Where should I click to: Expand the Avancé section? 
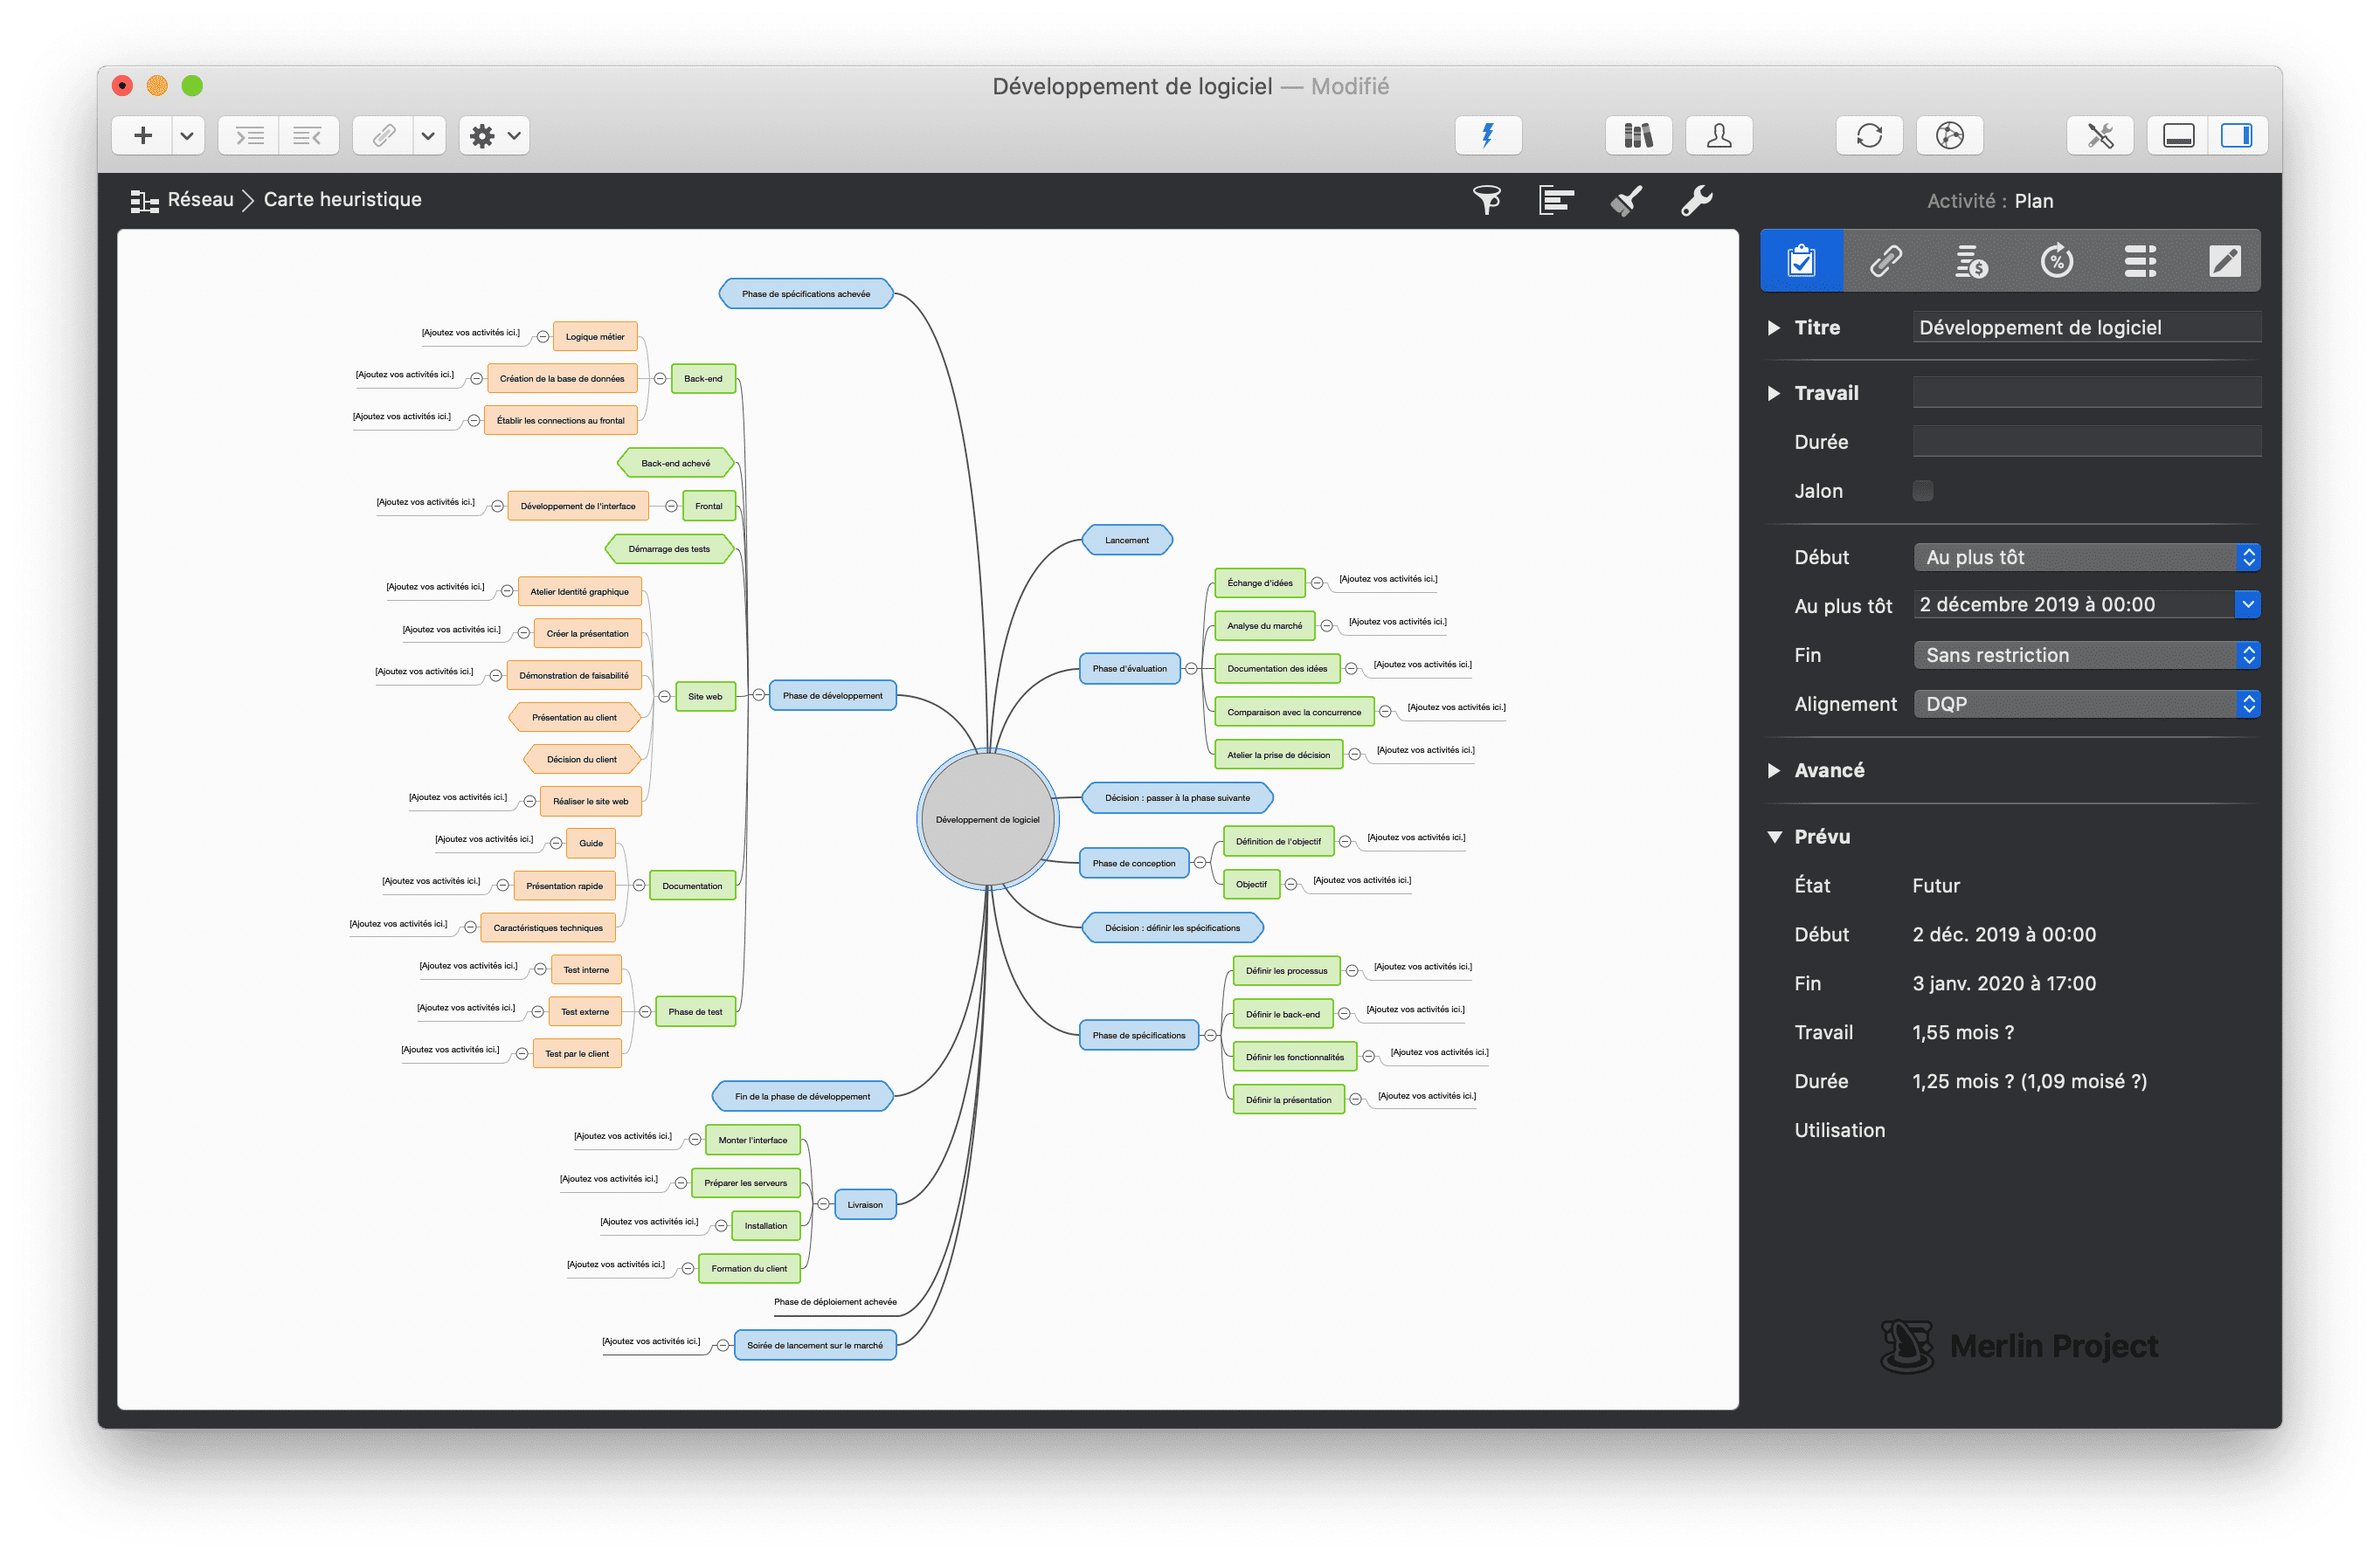tap(1774, 770)
